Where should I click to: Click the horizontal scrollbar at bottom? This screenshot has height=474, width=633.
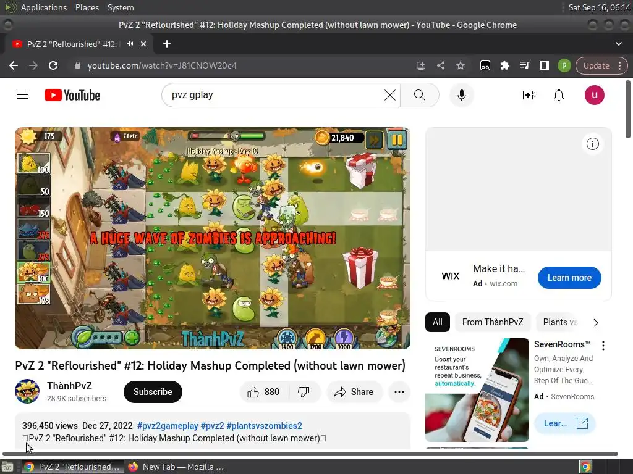(310, 454)
